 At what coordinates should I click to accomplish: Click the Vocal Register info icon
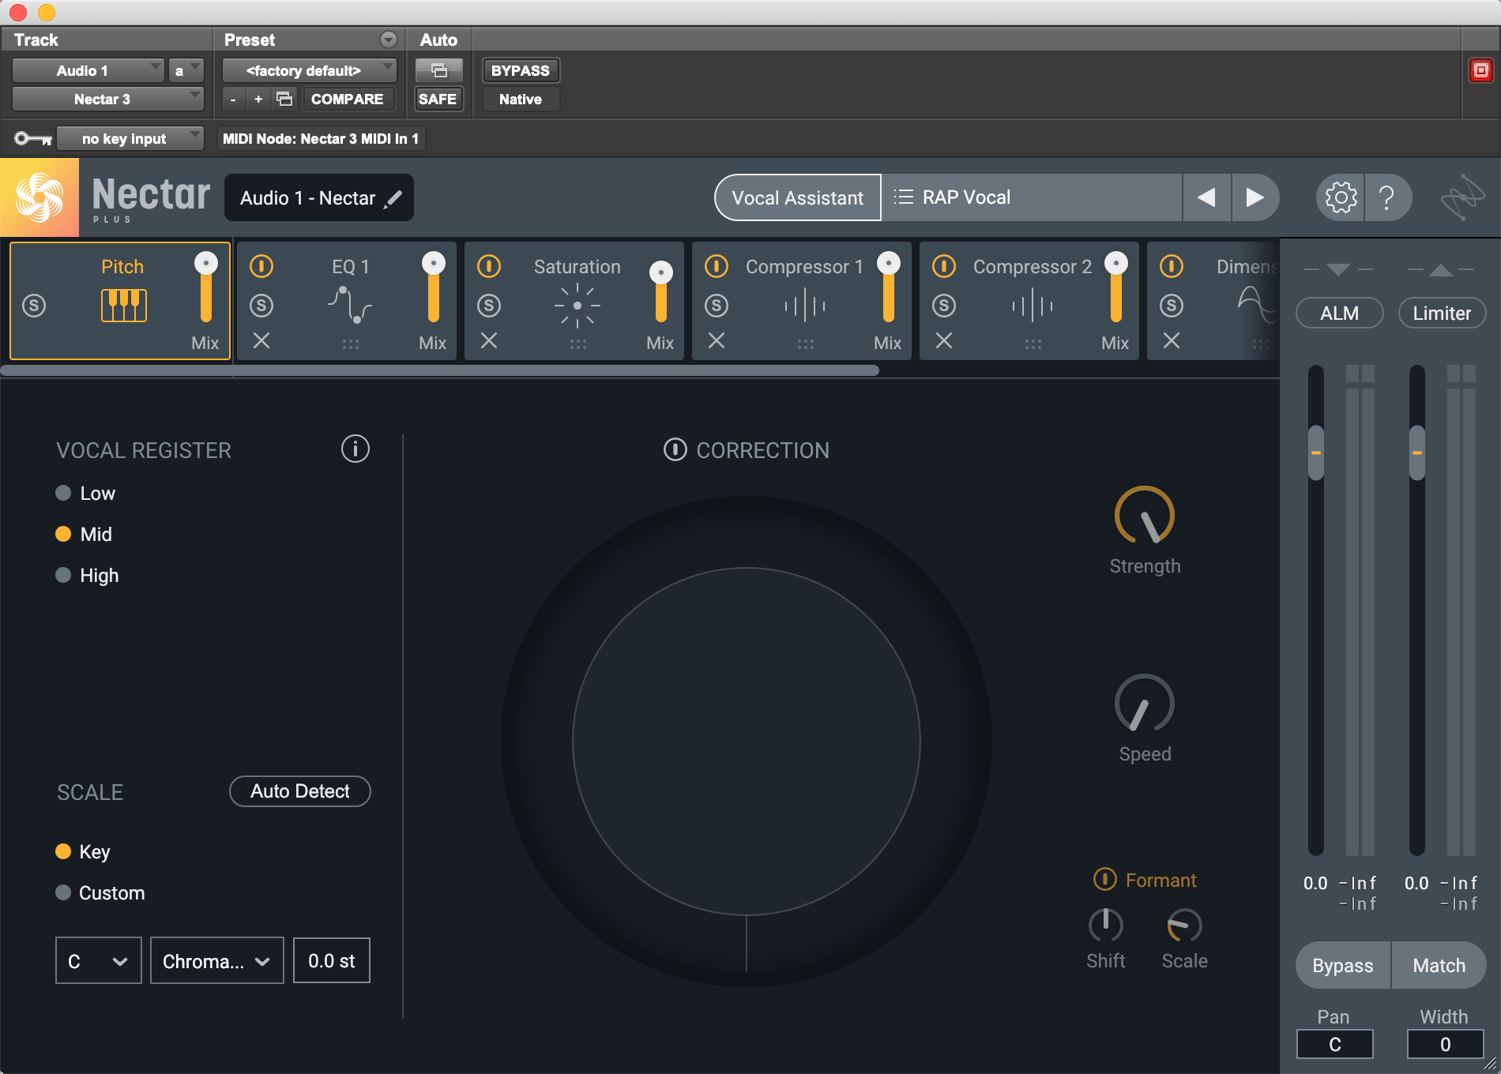click(355, 449)
